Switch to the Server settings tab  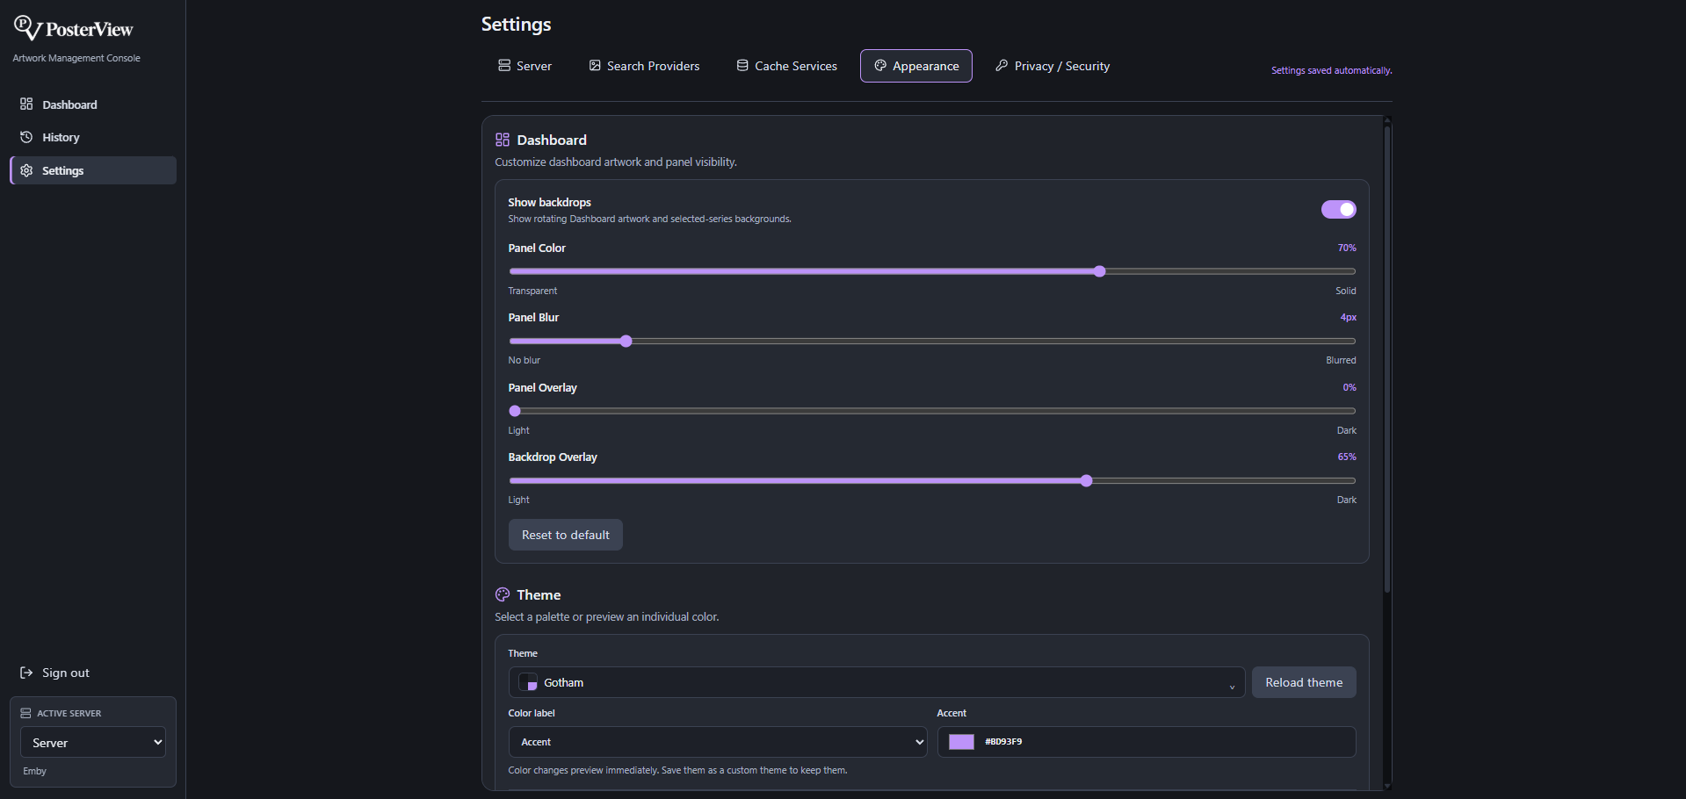525,66
